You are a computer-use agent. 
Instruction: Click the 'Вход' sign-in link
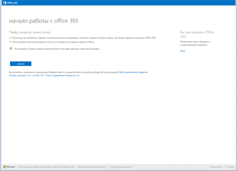[x=182, y=51]
